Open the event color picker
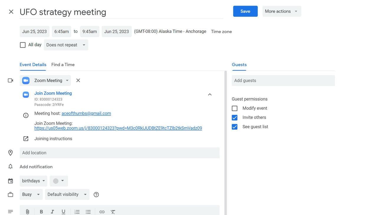 (x=59, y=181)
